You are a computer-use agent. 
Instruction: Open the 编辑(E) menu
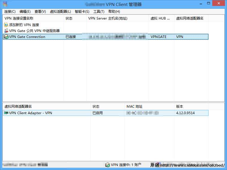(25, 12)
